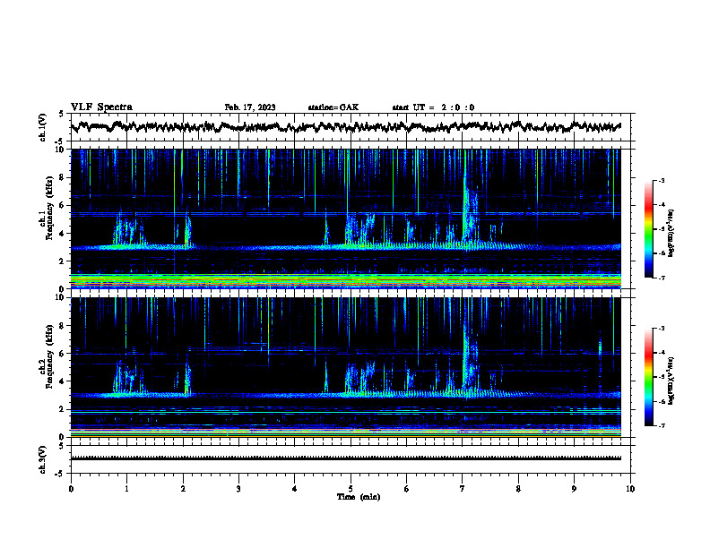Click the ch.2 emission cluster near minute 1

(129, 378)
